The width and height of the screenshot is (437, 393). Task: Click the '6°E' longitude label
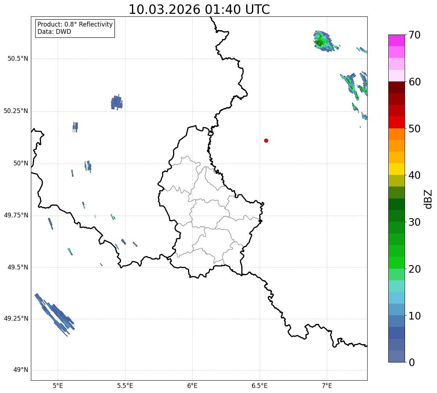pyautogui.click(x=192, y=385)
